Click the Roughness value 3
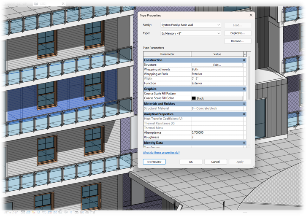The image size is (306, 216). [217, 138]
